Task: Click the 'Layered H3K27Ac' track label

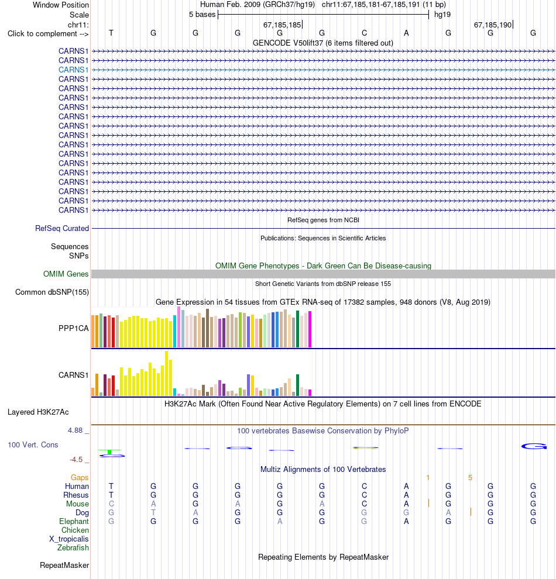Action: coord(38,412)
